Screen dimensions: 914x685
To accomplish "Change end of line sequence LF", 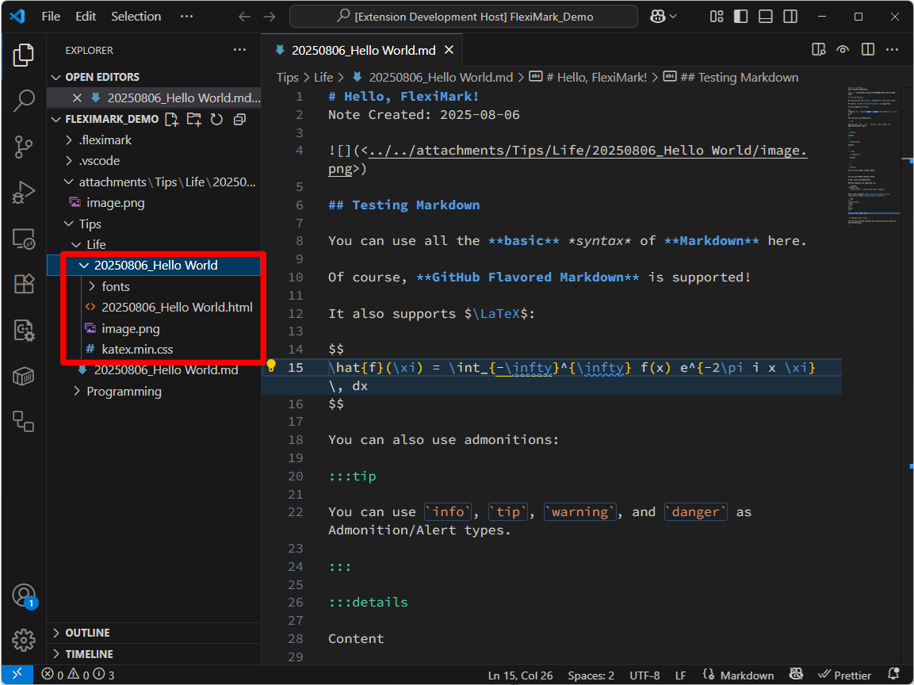I will coord(680,675).
